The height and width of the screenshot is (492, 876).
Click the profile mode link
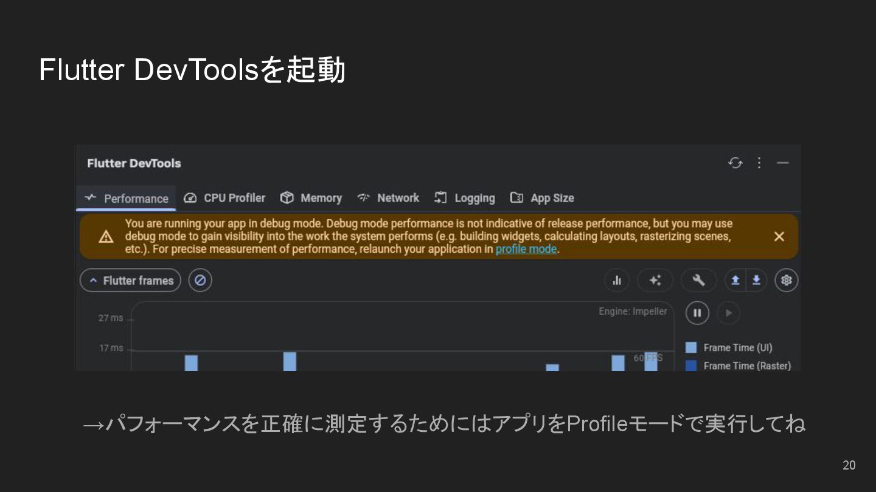526,249
